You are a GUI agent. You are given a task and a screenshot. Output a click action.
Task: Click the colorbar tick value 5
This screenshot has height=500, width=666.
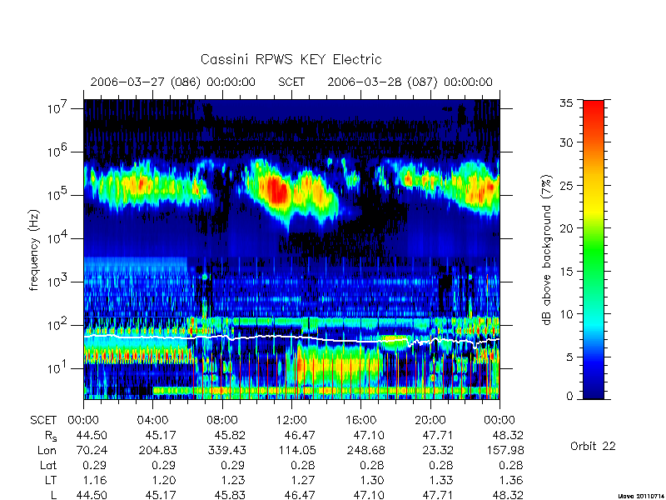(569, 357)
